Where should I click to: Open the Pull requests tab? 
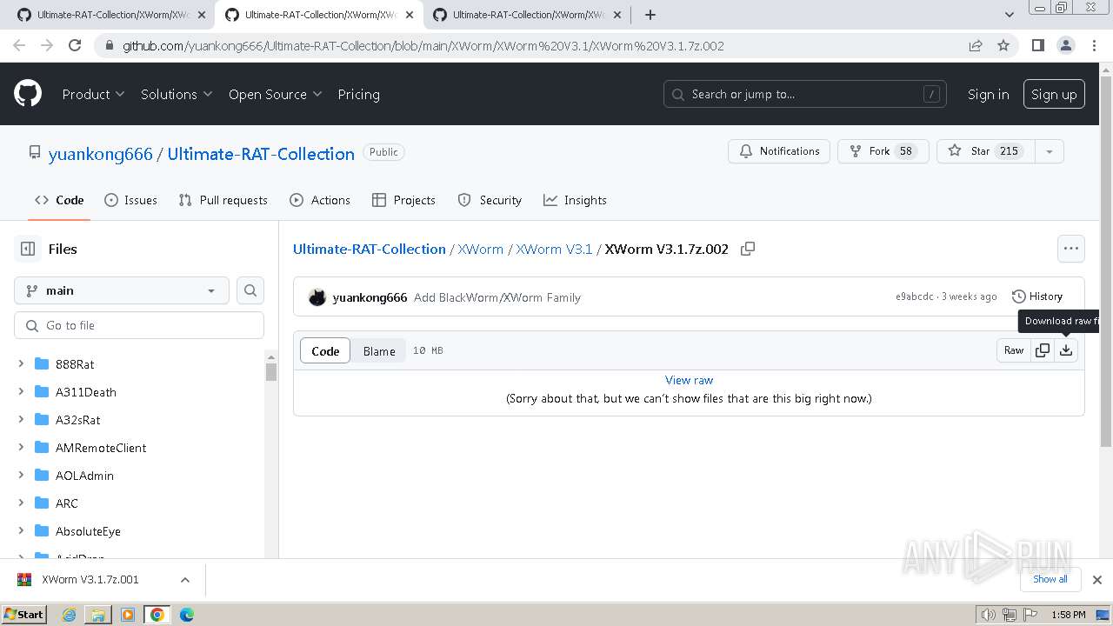click(x=223, y=200)
